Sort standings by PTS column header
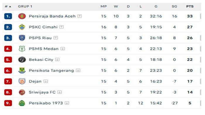This screenshot has width=205, height=115. (x=190, y=6)
